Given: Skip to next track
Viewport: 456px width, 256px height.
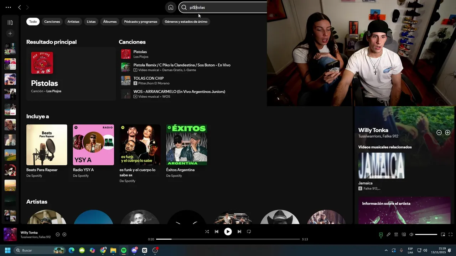Looking at the screenshot, I should click(x=239, y=231).
